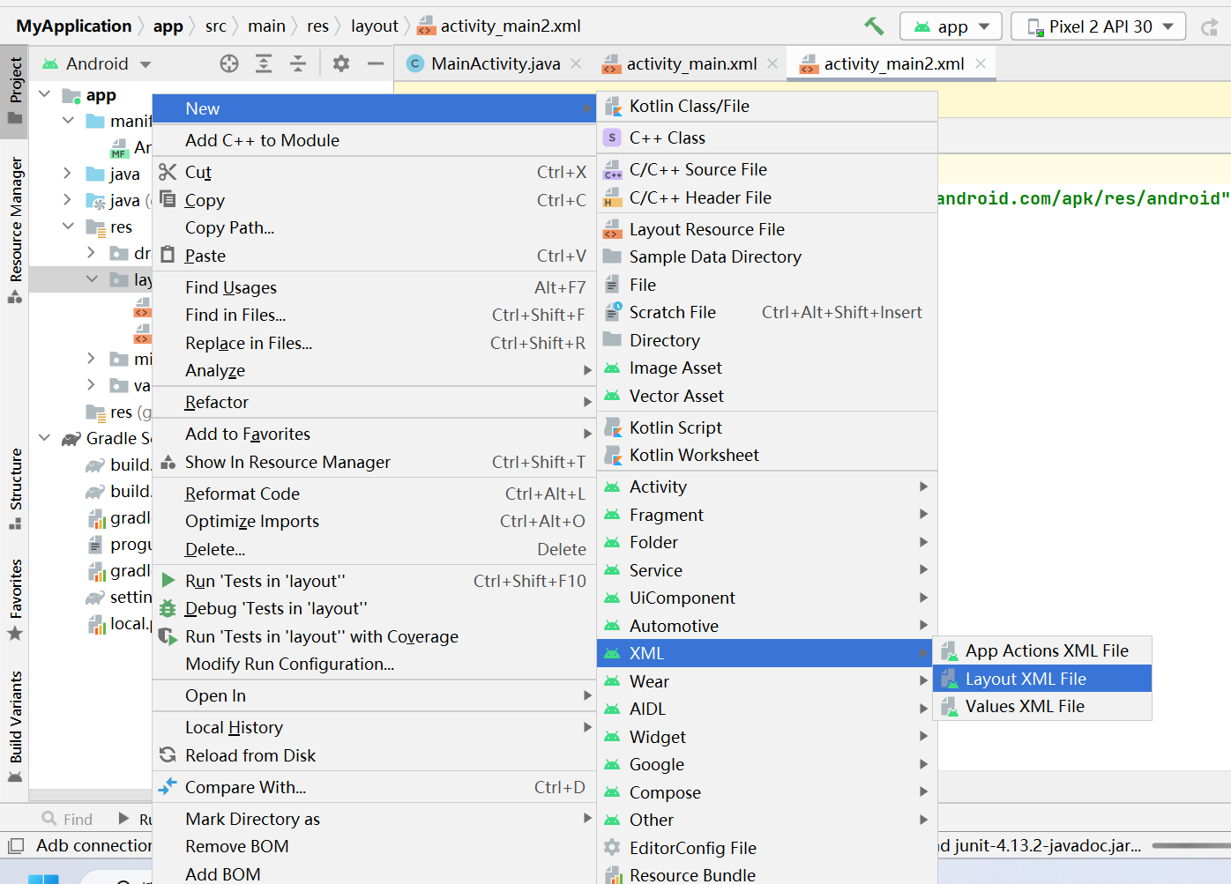The width and height of the screenshot is (1231, 884).
Task: Click the EditorConfig File gear icon
Action: click(612, 848)
